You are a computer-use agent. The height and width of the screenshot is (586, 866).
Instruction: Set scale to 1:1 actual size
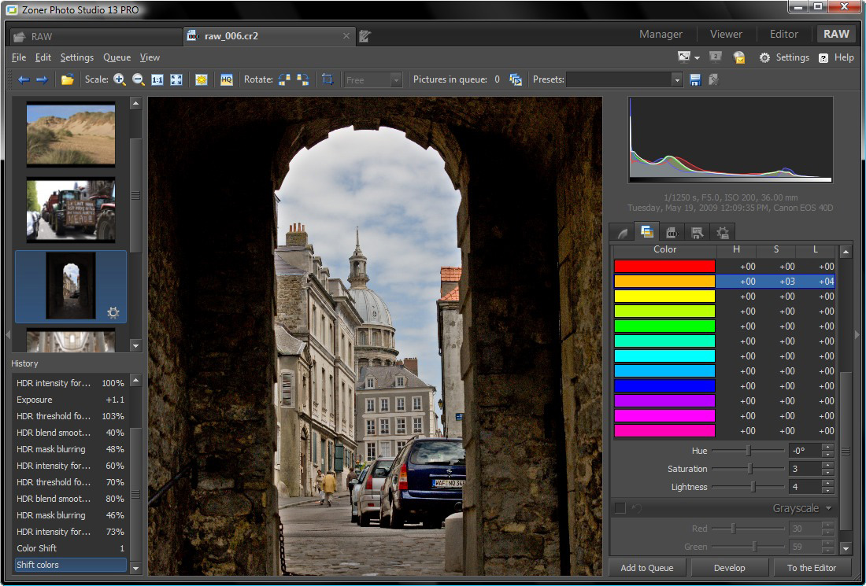pyautogui.click(x=157, y=79)
